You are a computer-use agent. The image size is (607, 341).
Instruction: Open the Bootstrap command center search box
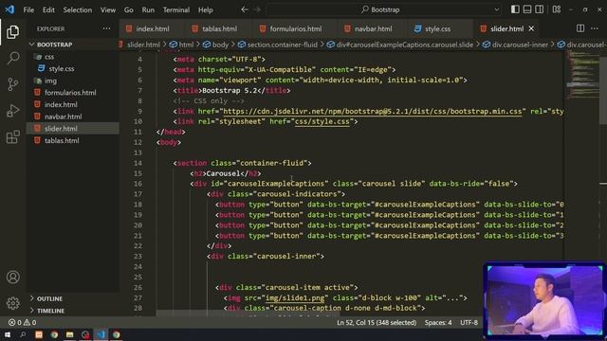(384, 9)
